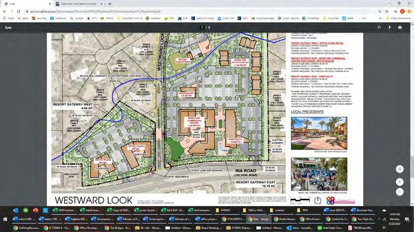Viewport: 414px width, 232px height.
Task: Open Outlook from the taskbar
Action: tap(16, 210)
